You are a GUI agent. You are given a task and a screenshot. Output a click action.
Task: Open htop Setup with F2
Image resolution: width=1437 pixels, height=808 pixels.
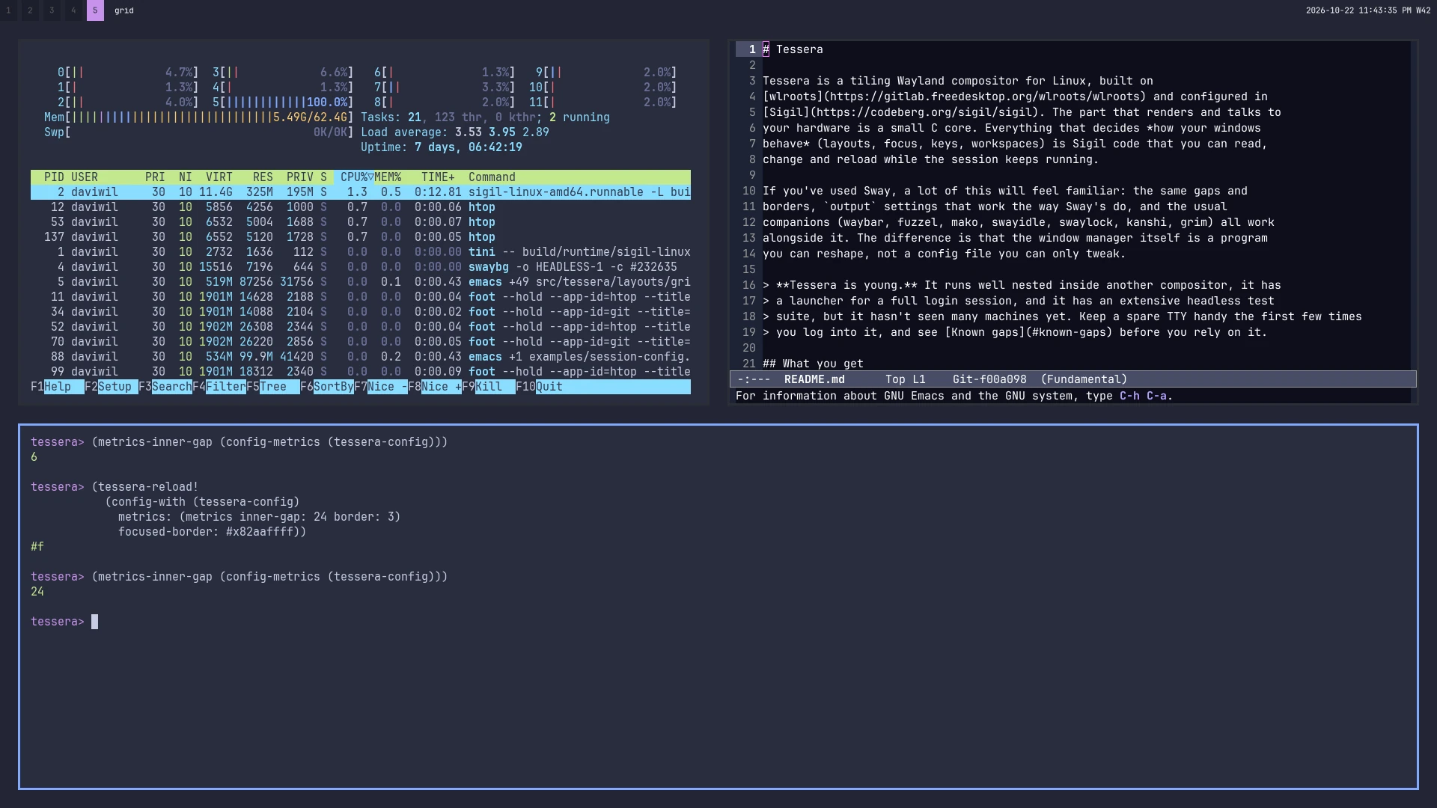(112, 387)
